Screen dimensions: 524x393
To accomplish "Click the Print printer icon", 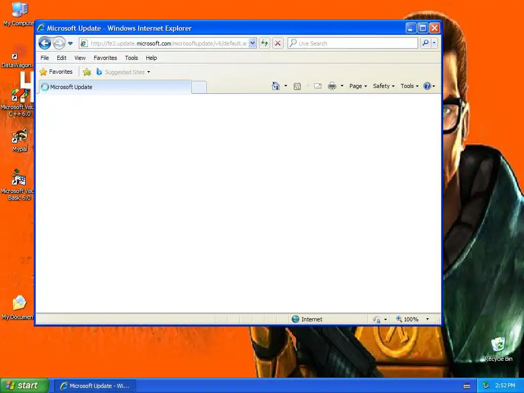I will (332, 86).
